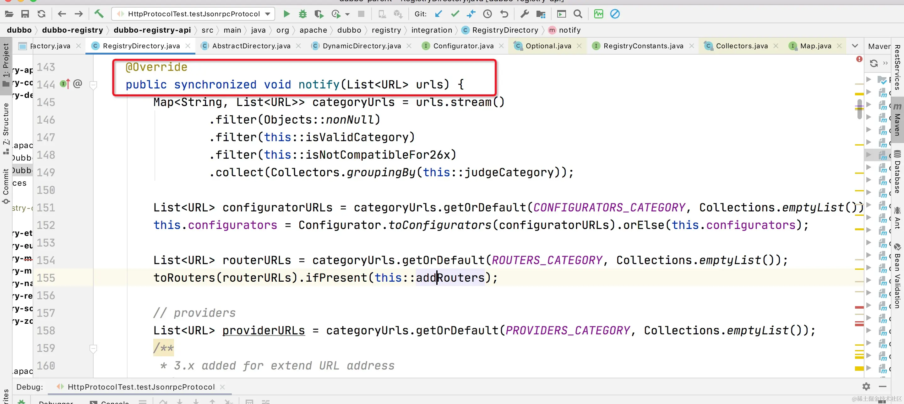
Task: Click RegistryDirectory in the breadcrumb
Action: [505, 30]
